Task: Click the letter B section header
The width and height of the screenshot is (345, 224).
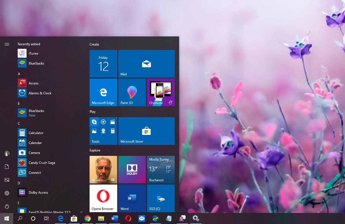Action: (x=19, y=104)
